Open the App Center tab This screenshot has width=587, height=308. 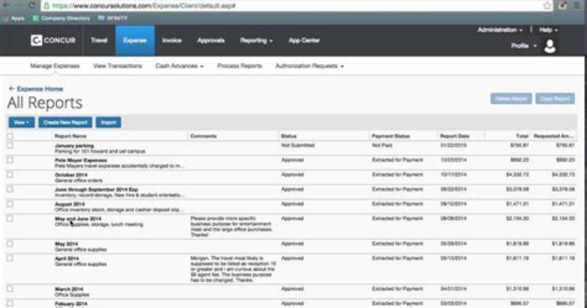304,40
